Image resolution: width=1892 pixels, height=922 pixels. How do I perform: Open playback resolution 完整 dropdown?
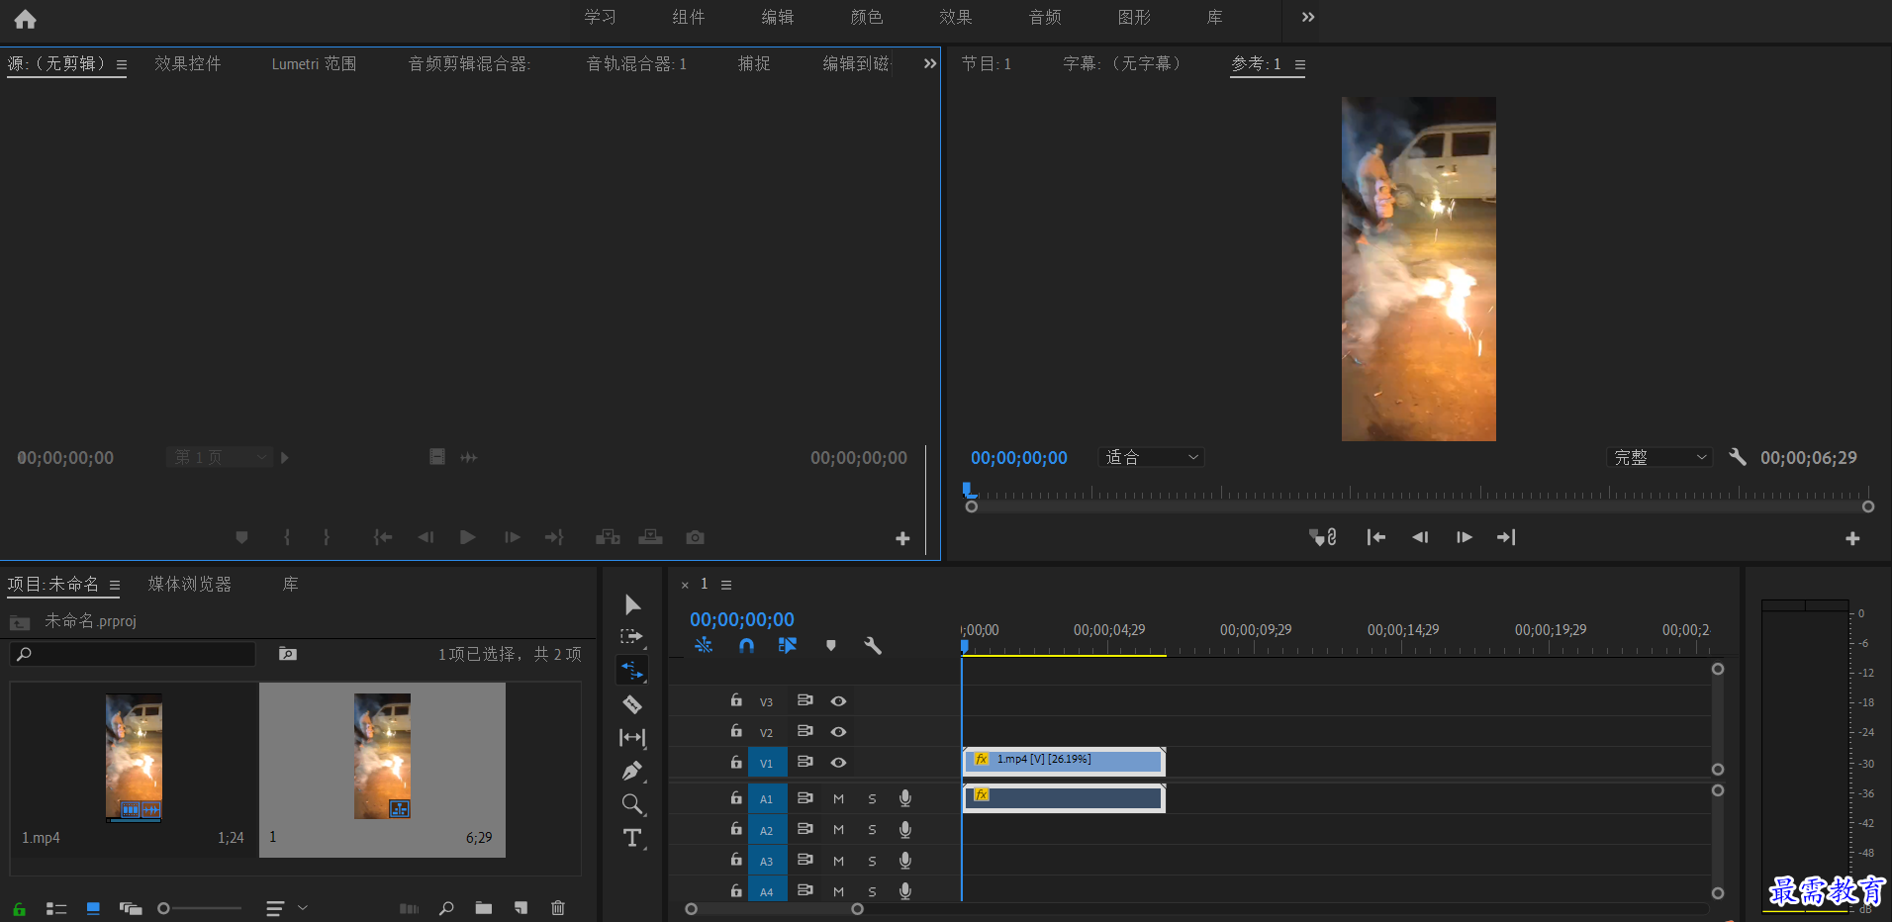(x=1658, y=457)
